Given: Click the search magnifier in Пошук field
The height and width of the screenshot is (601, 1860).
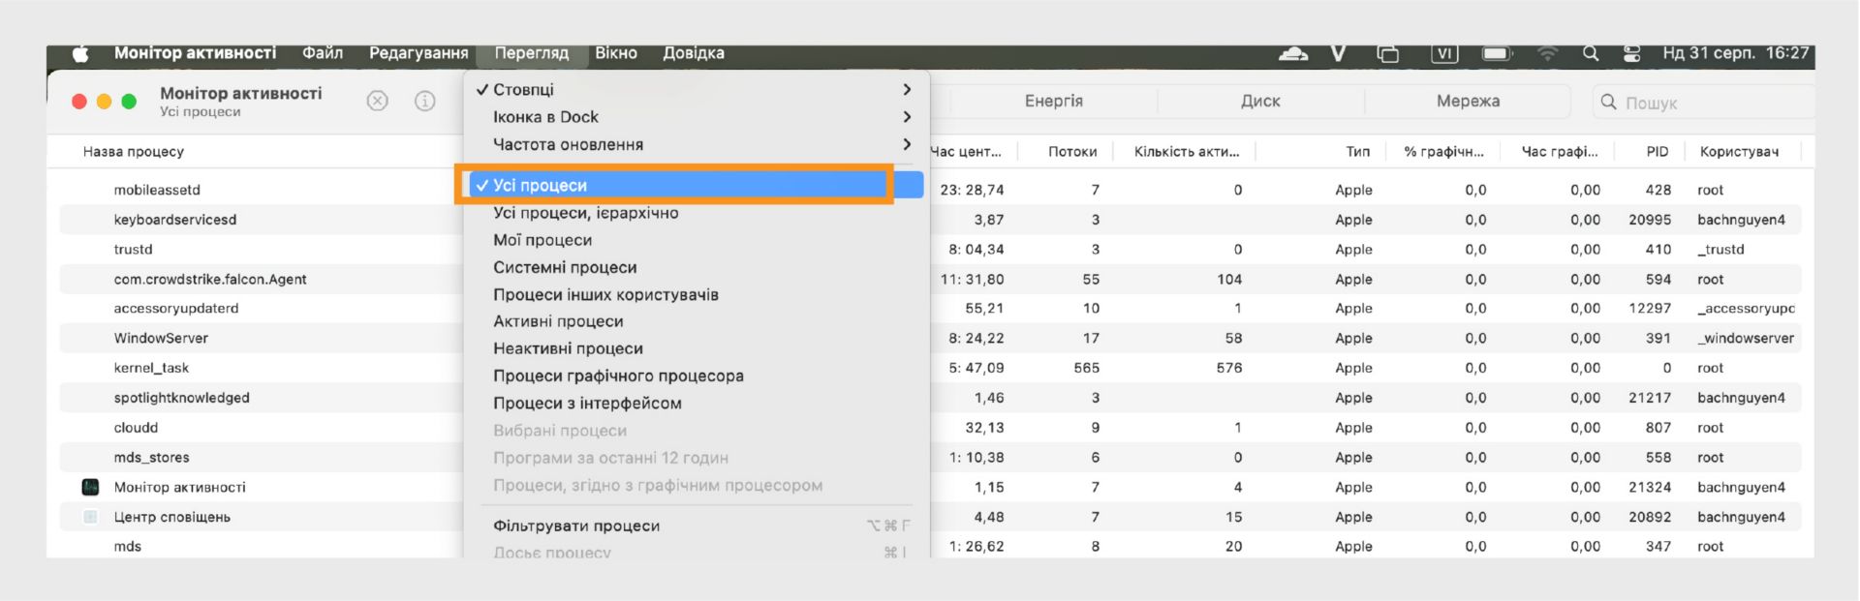Looking at the screenshot, I should point(1608,102).
